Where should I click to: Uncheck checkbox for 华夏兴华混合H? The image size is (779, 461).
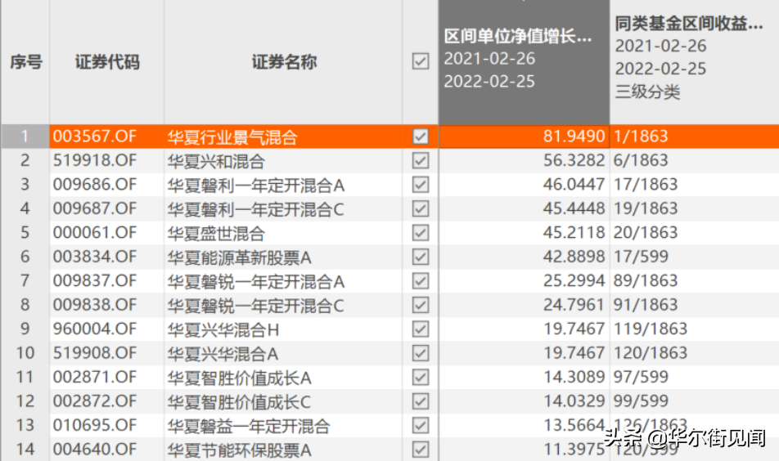tap(421, 329)
